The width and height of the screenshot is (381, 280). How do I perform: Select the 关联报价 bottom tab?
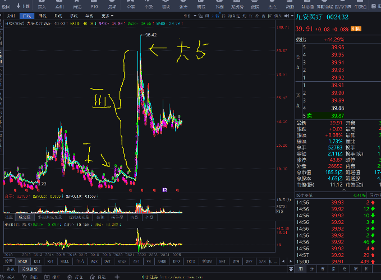pos(30,269)
